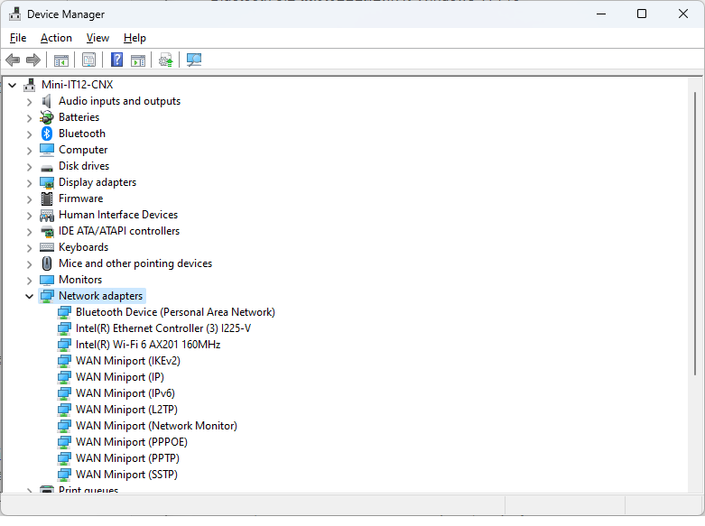Click the Display adapters icon
Screen dimensions: 705x526
click(x=47, y=182)
